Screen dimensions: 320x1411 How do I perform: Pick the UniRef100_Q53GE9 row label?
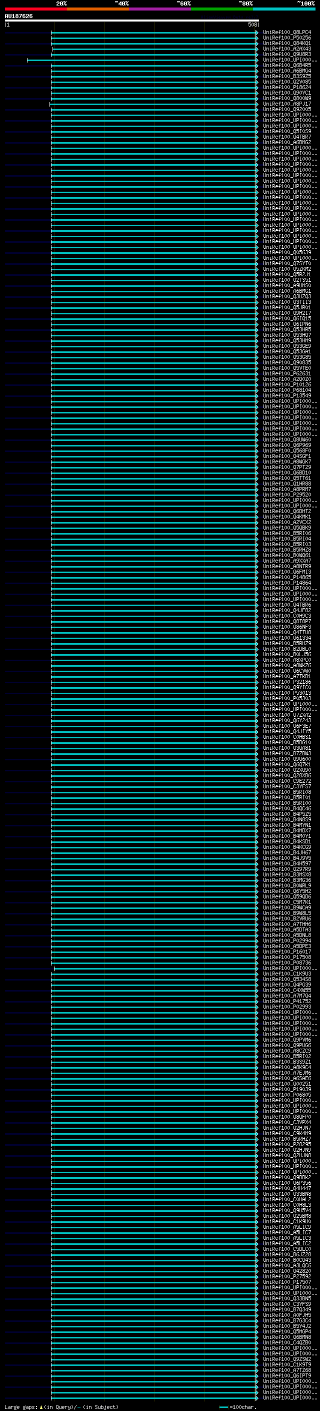click(287, 346)
